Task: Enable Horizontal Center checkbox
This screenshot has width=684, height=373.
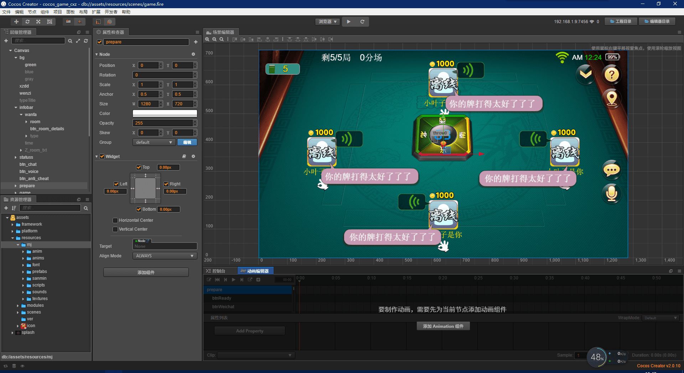Action: [115, 220]
